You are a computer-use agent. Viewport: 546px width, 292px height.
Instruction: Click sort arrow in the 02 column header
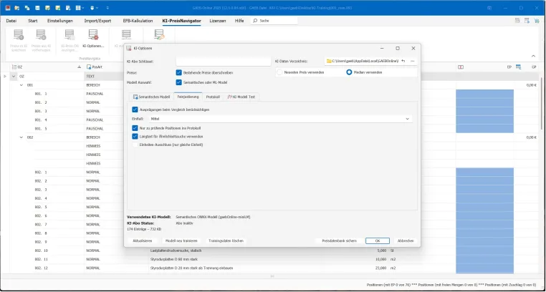(x=80, y=67)
